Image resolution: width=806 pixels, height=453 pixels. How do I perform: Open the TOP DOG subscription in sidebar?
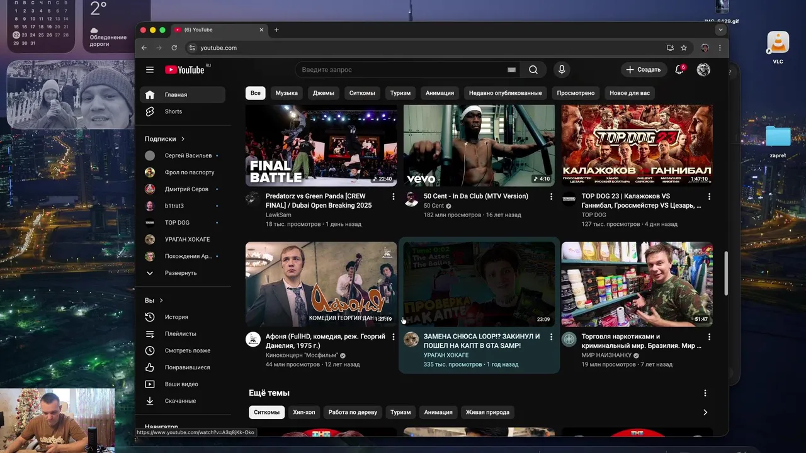pos(183,223)
